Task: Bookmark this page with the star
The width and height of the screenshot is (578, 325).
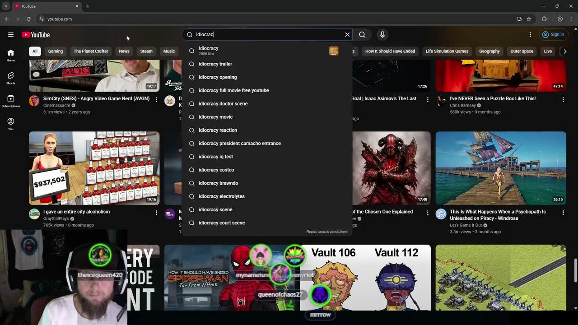Action: 529,19
